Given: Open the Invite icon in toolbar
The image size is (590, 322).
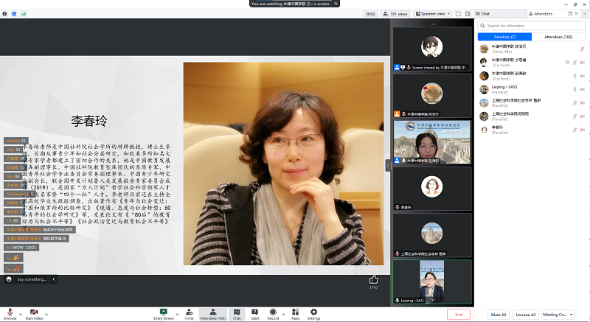Looking at the screenshot, I should pyautogui.click(x=189, y=314).
